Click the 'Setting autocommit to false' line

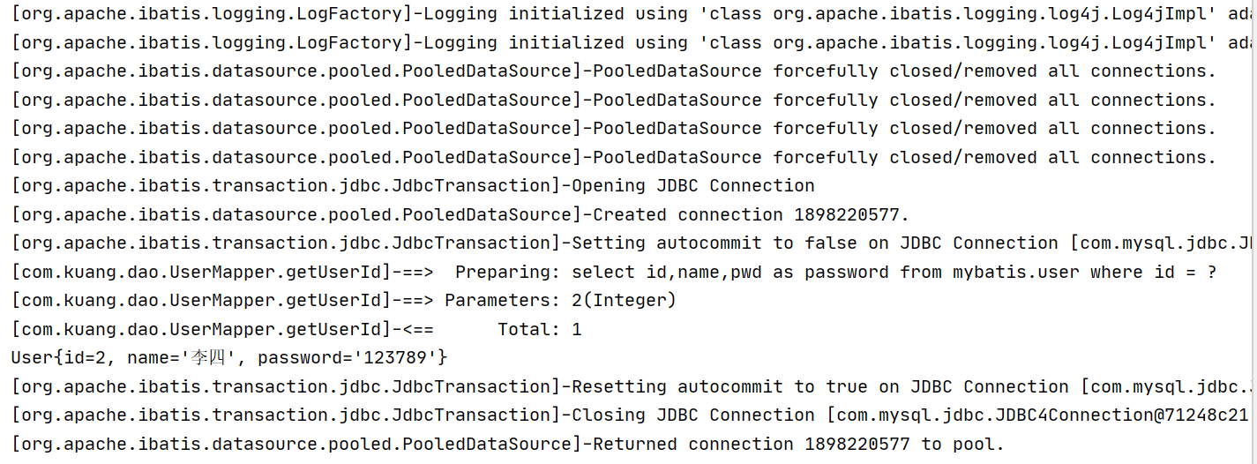click(x=633, y=243)
